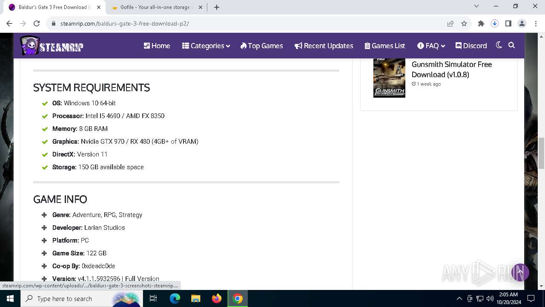Viewport: 545px width, 307px height.
Task: Click the scroll-to-top purple arrow button
Action: point(520,272)
